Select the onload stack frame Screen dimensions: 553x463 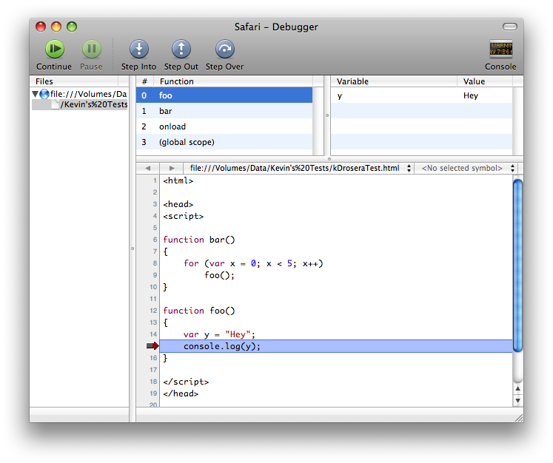coord(224,126)
